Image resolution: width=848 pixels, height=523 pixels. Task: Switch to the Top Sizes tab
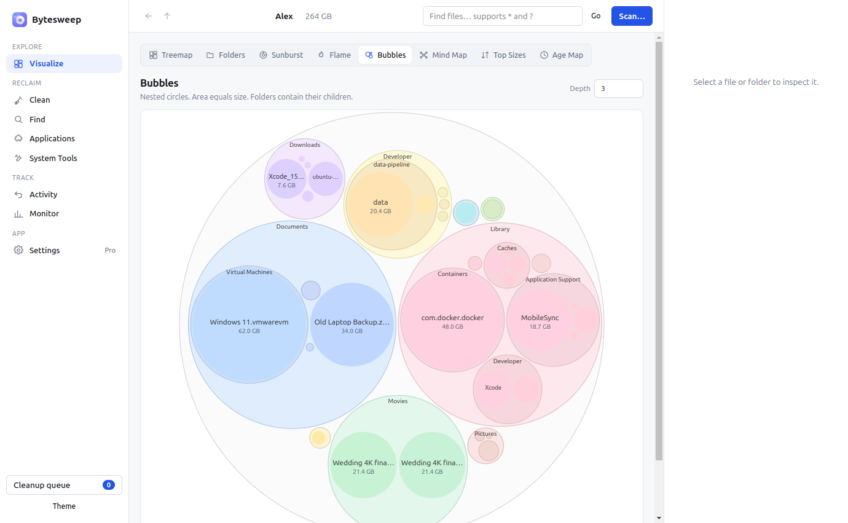click(x=503, y=55)
